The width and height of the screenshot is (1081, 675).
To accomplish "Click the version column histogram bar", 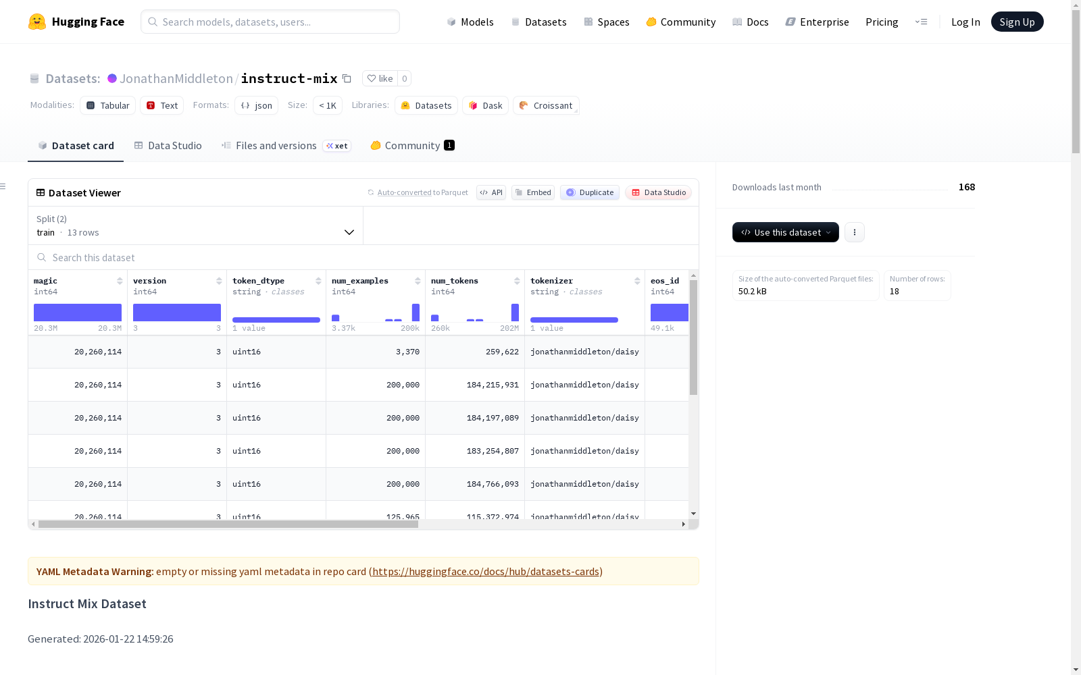I will [177, 313].
